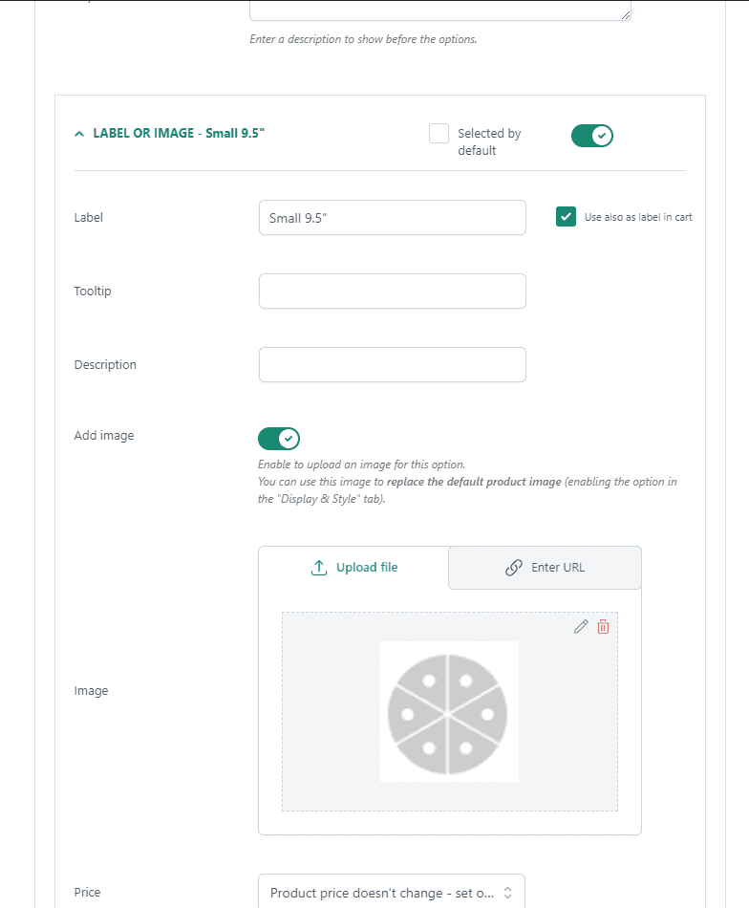Click the description textarea above the hint text
Image resolution: width=749 pixels, height=908 pixels.
click(x=439, y=10)
